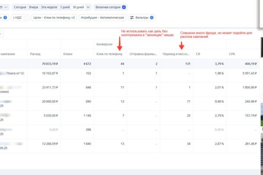Screen dimensions: 263x175
Task: Click greyed CR cell 0,00 %
Action: pyautogui.click(x=219, y=129)
